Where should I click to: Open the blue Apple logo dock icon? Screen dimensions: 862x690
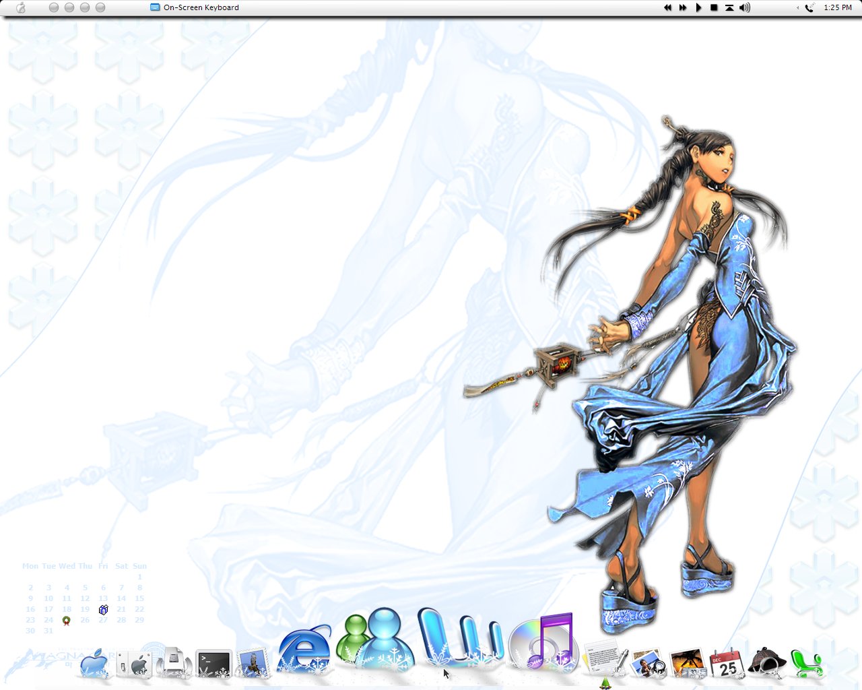click(x=94, y=663)
